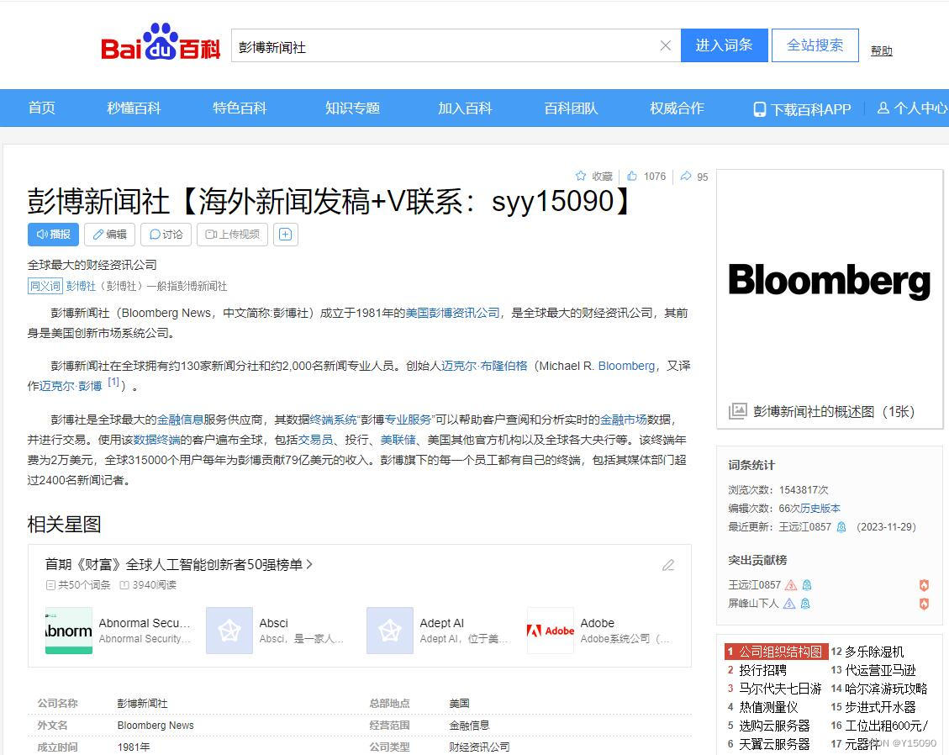Follow the 终端系统 link
The image size is (949, 755).
click(x=334, y=420)
